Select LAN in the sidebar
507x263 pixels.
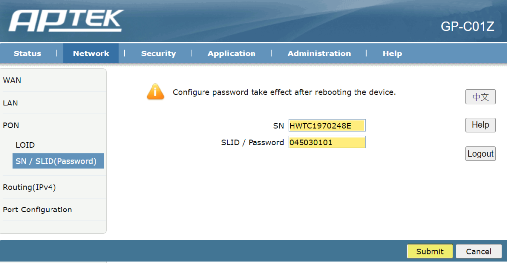point(11,103)
